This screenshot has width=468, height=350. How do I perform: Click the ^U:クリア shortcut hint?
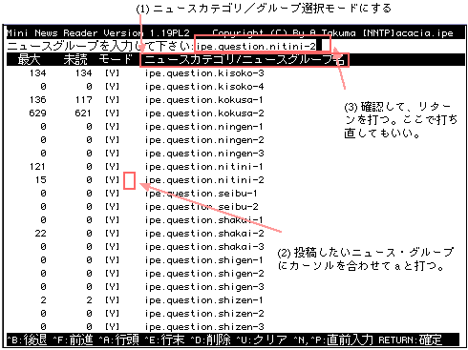point(262,340)
